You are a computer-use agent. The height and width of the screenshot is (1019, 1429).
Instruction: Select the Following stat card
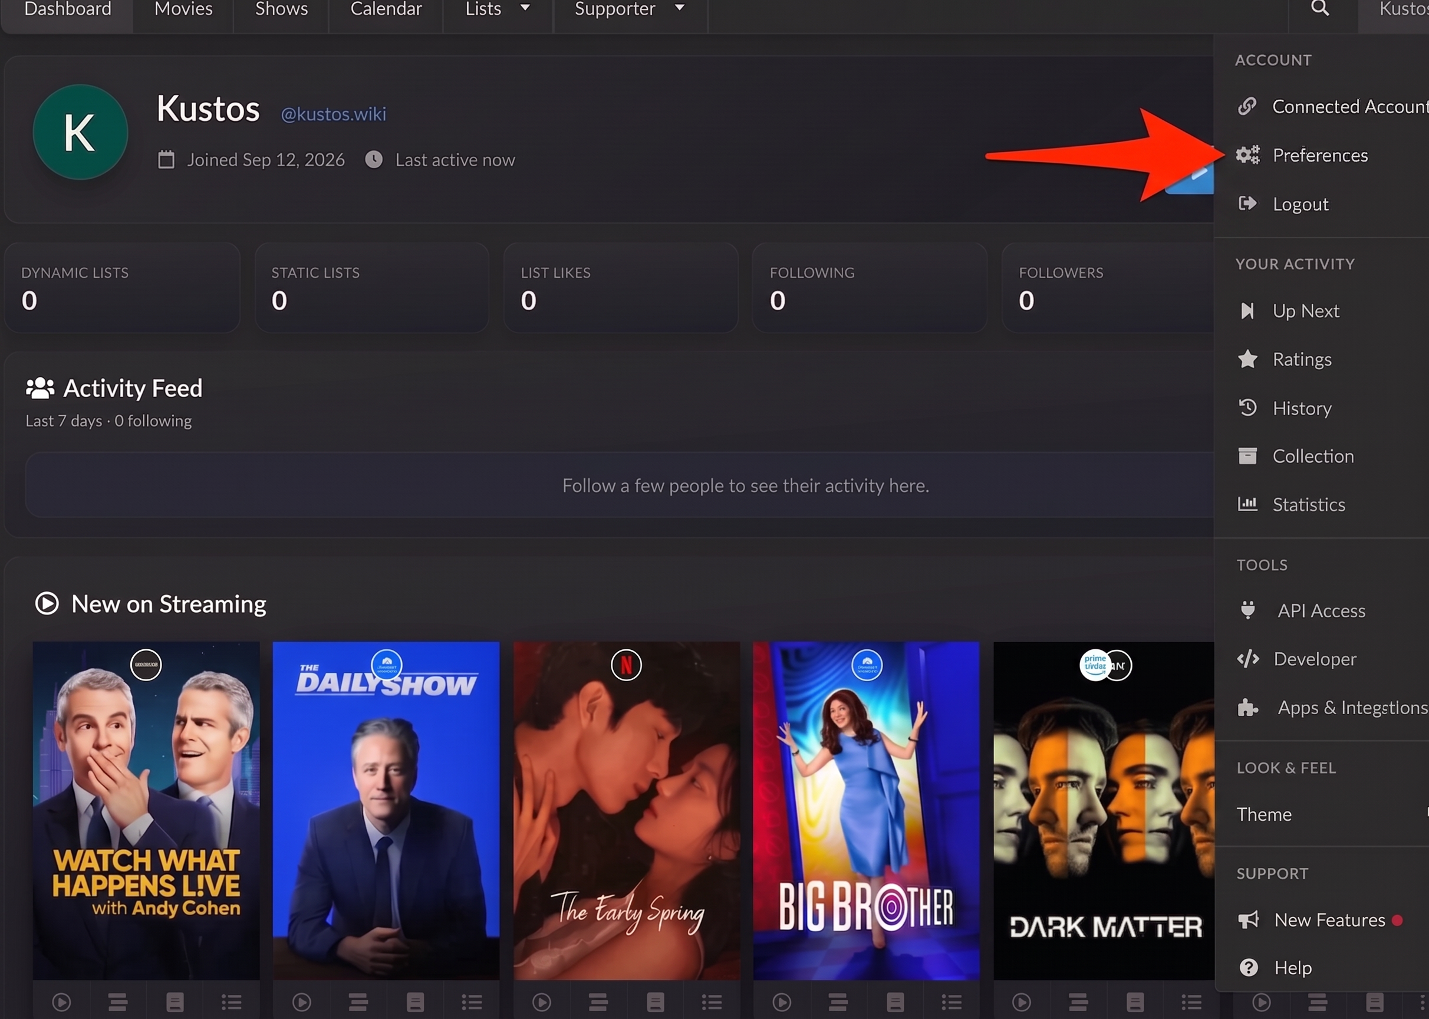(870, 287)
